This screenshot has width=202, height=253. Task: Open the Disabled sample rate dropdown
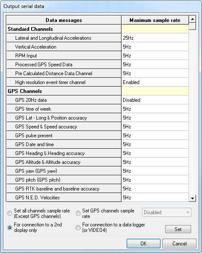[x=167, y=212]
